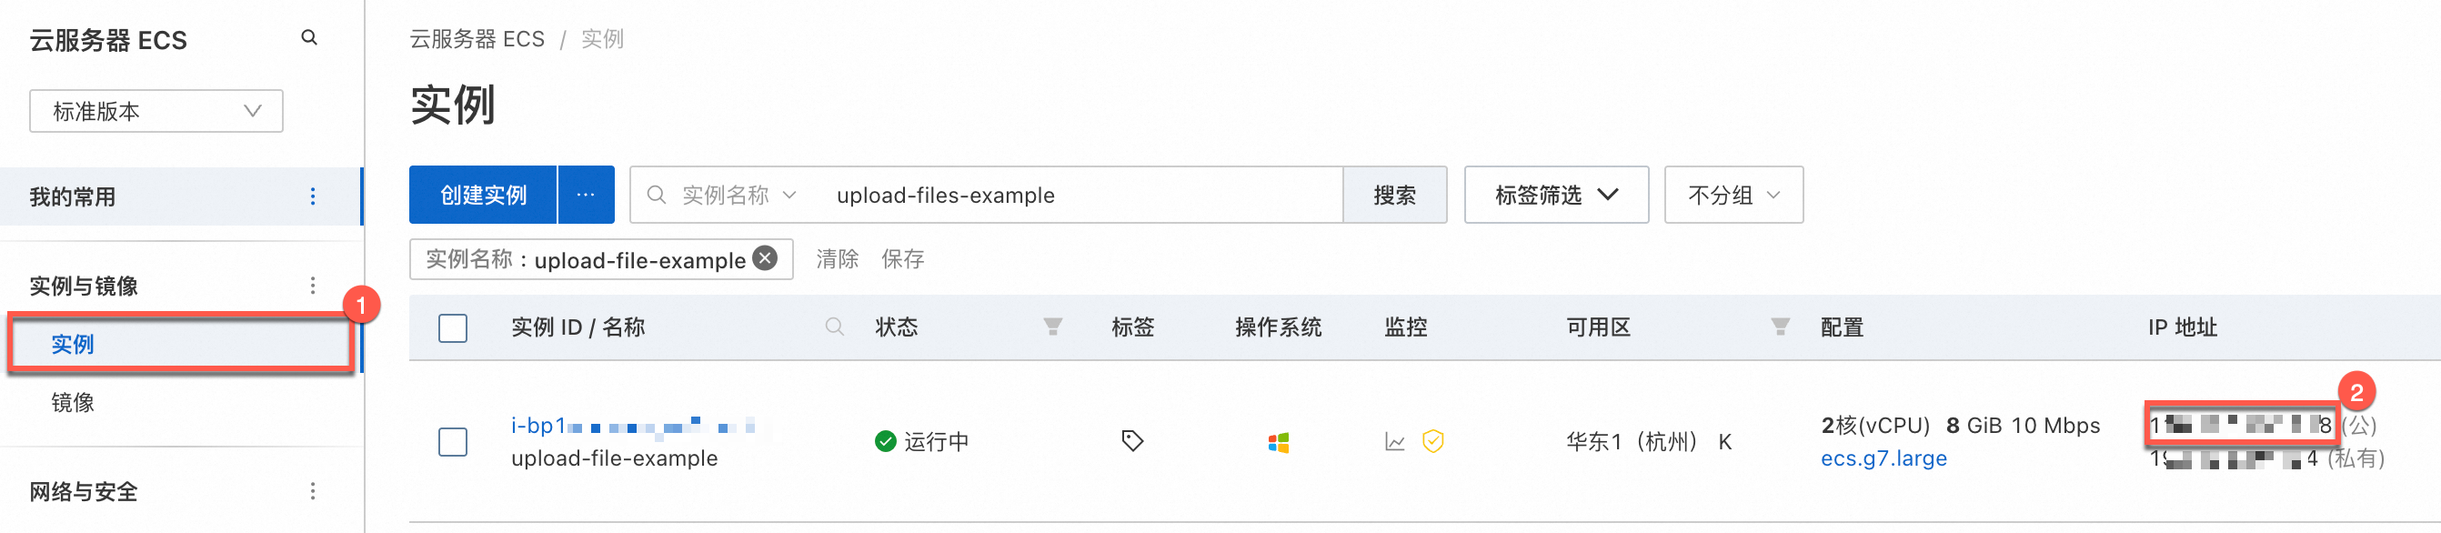Select 镜像 in the sidebar
The image size is (2441, 533).
(x=73, y=402)
